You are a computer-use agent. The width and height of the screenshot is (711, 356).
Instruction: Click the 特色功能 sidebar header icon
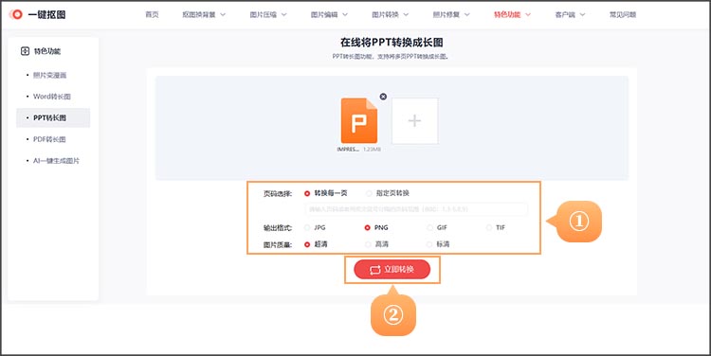(x=25, y=51)
